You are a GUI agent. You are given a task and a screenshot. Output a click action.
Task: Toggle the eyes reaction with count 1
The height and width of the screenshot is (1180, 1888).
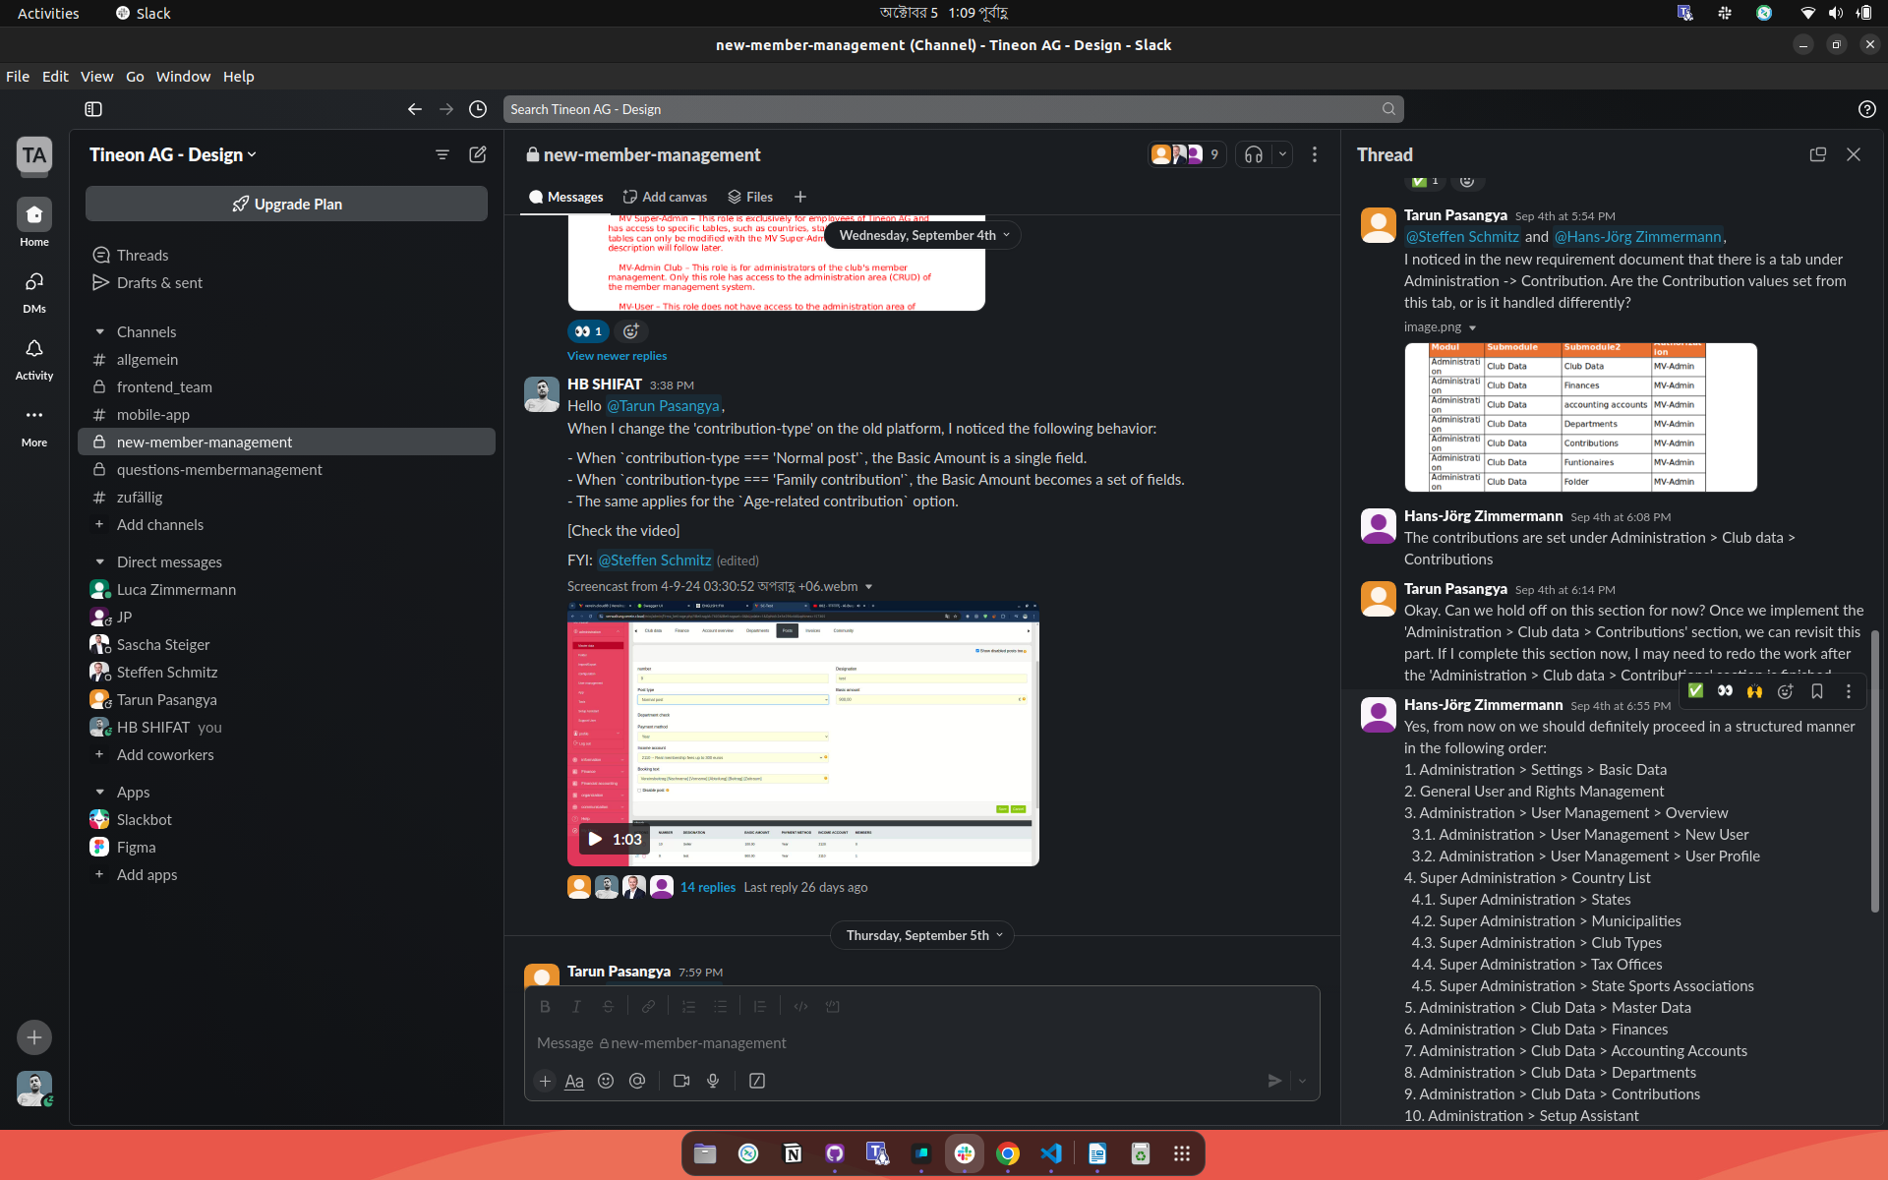click(588, 331)
